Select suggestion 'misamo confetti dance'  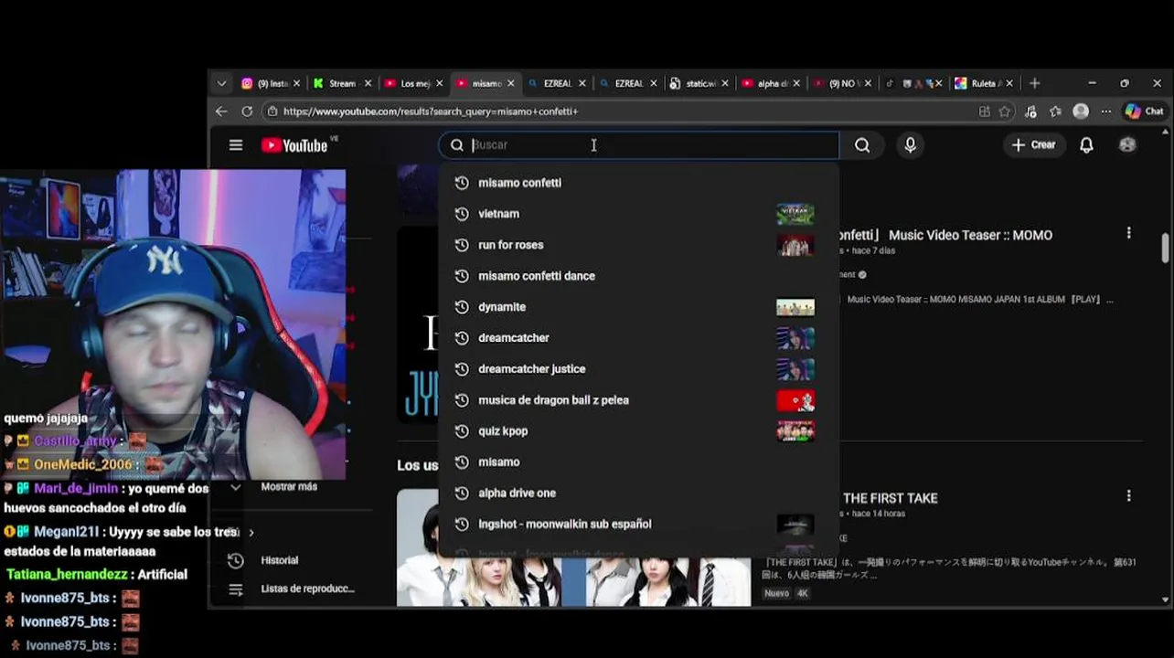(638, 276)
